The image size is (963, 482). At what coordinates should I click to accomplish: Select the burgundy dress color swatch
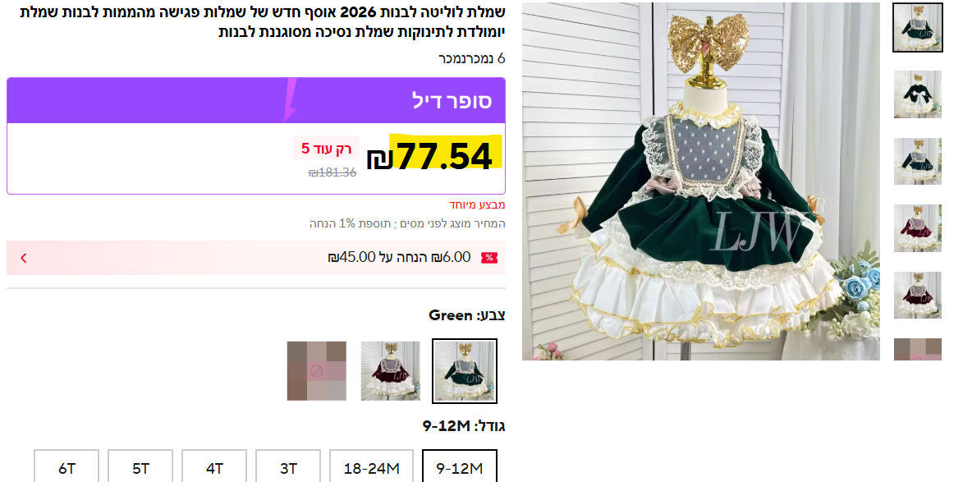[x=391, y=371]
